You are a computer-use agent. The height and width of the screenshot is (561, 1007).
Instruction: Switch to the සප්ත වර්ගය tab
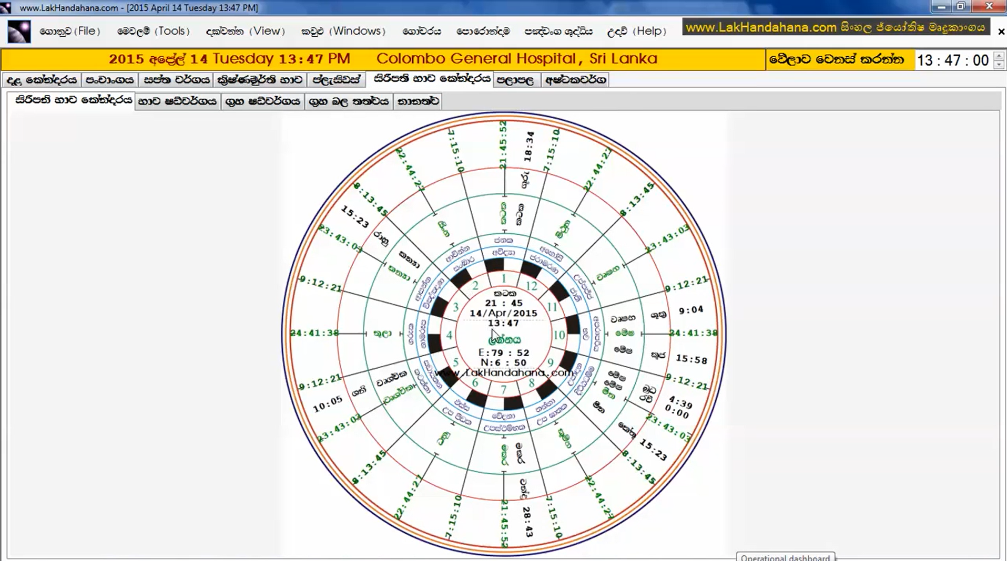[x=176, y=80]
